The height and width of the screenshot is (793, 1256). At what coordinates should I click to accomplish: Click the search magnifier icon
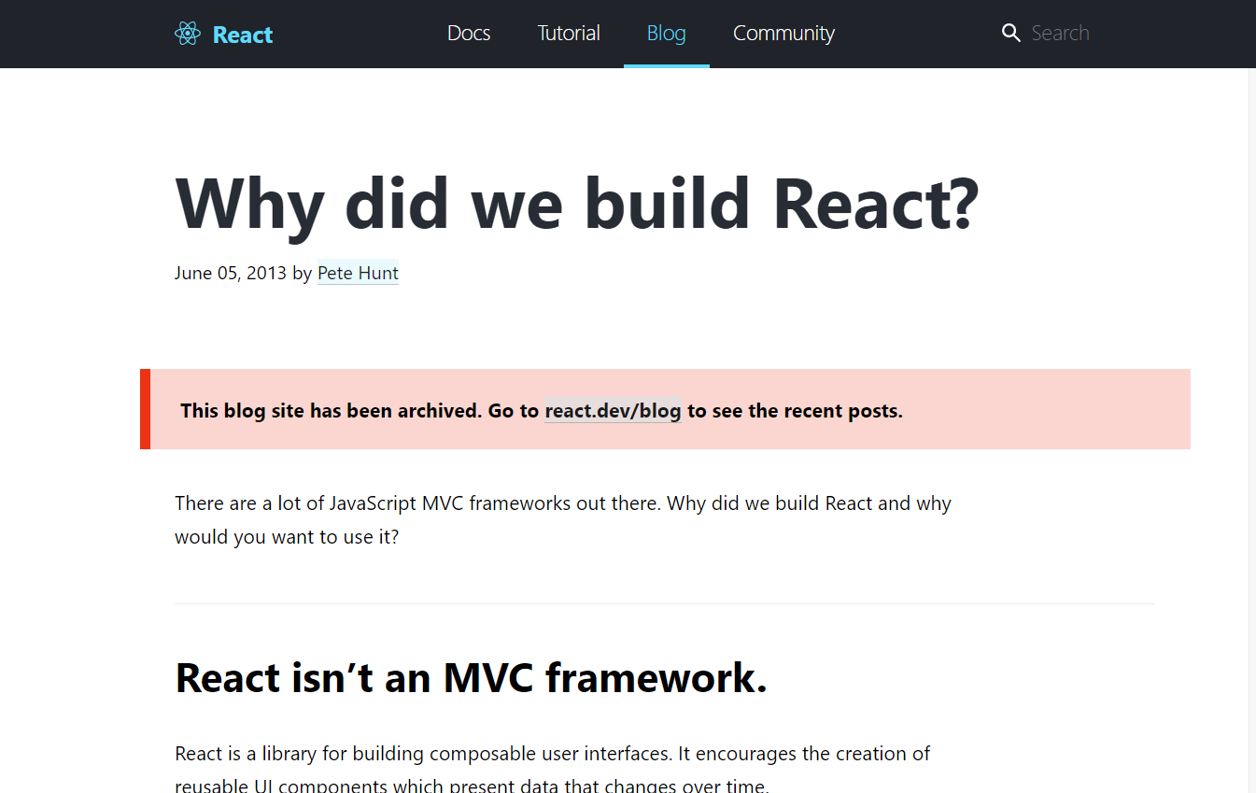[x=1010, y=34]
